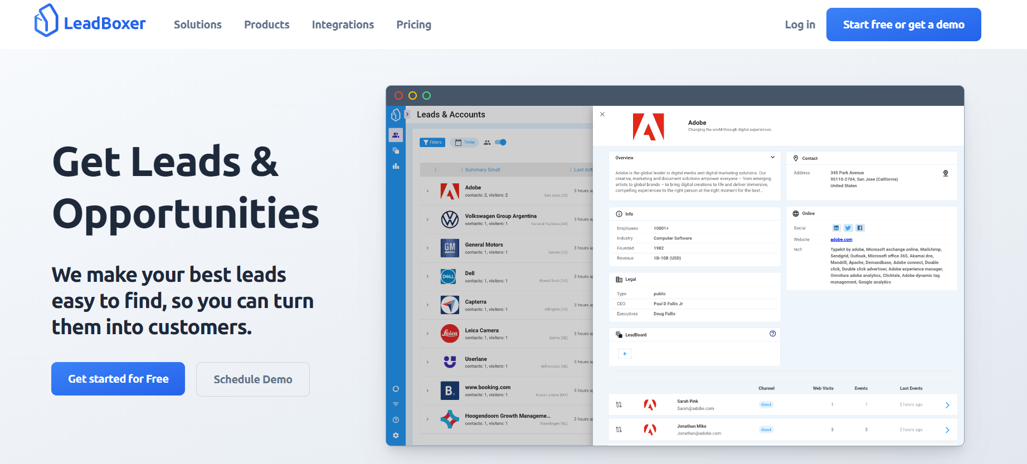Close the Adobe detail panel
Image resolution: width=1027 pixels, height=464 pixels.
click(x=602, y=114)
